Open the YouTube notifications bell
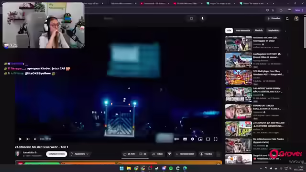The width and height of the screenshot is (306, 172). pyautogui.click(x=287, y=19)
